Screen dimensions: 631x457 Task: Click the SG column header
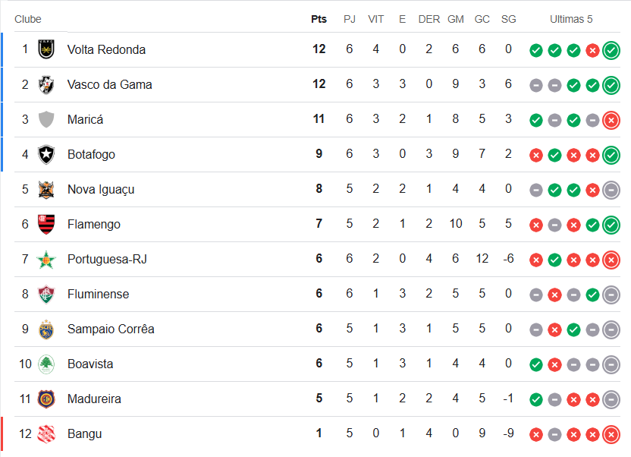point(508,19)
